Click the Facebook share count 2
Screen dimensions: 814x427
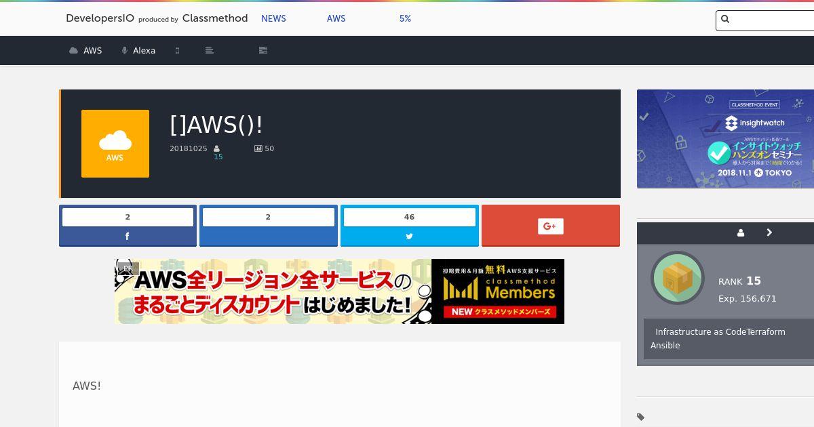coord(128,217)
